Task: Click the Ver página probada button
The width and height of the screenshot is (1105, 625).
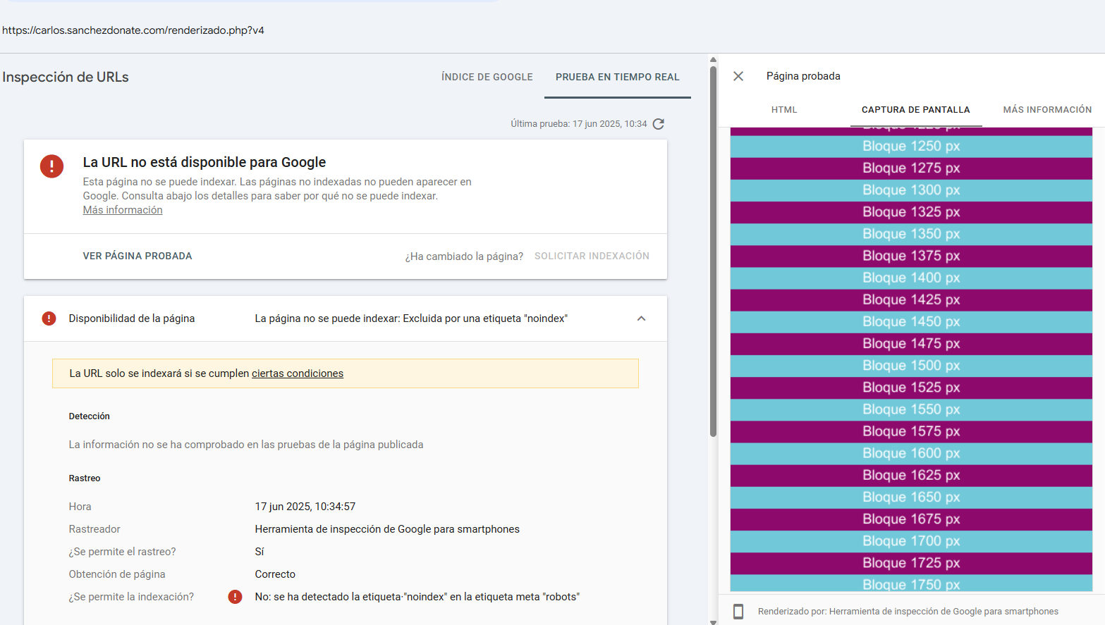Action: click(138, 256)
